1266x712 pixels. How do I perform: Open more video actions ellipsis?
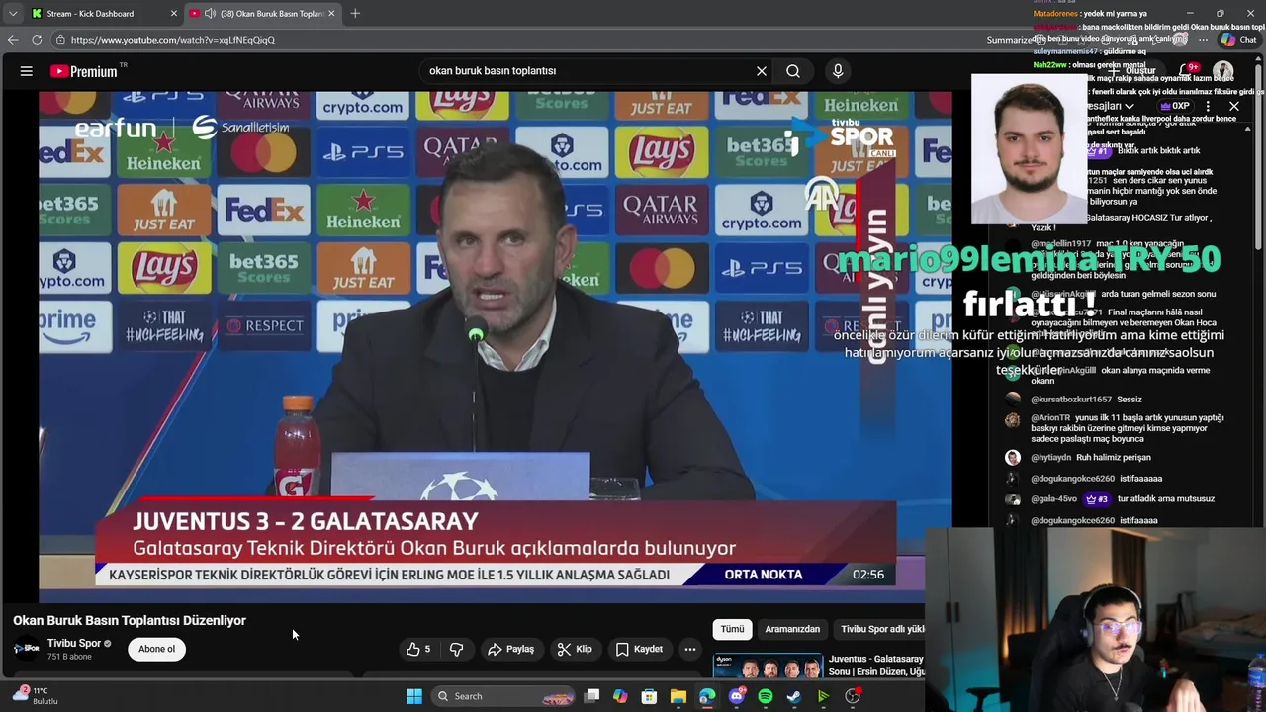690,649
